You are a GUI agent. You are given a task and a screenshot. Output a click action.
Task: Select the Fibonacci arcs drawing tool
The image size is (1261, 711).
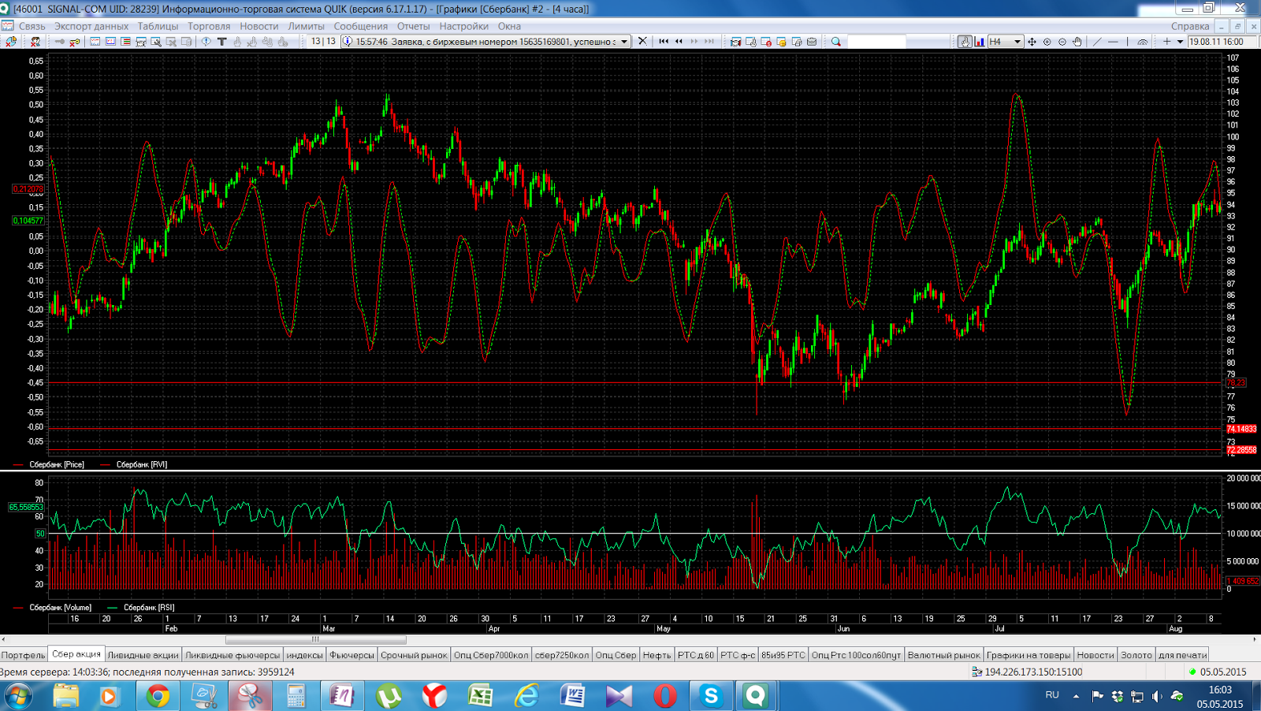click(1142, 41)
